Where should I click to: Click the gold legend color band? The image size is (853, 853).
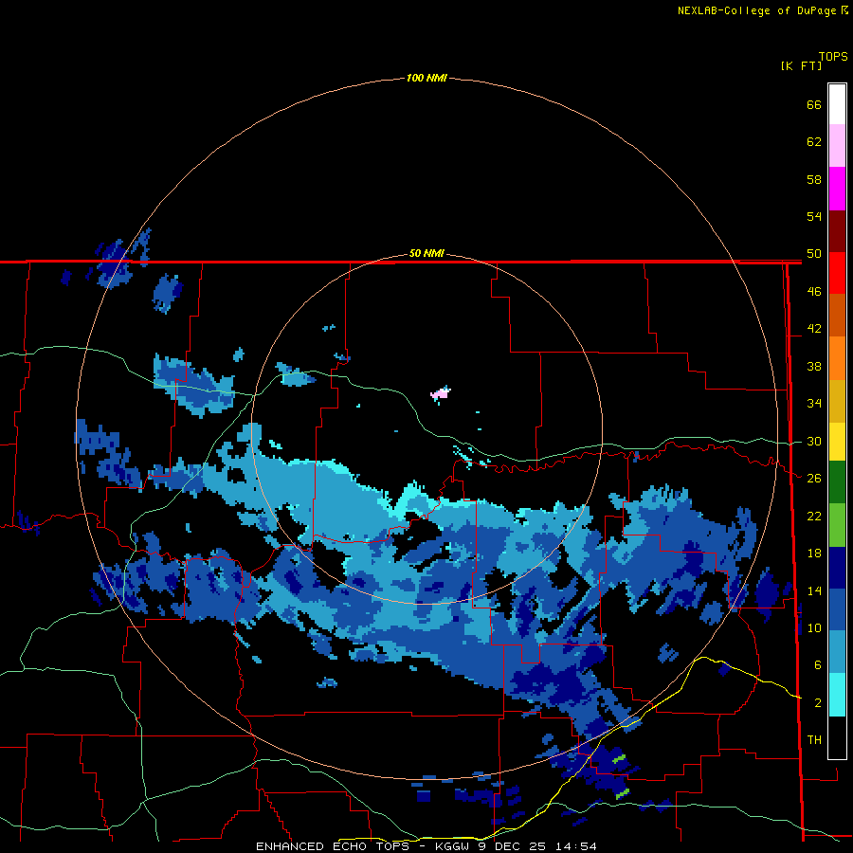(x=837, y=401)
